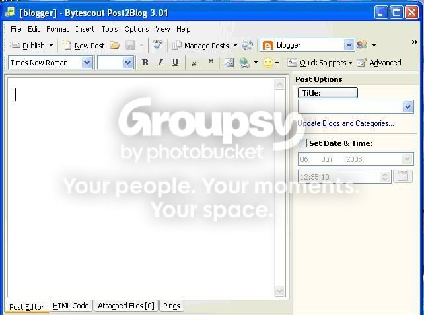
Task: Click the editor scrollbar up arrow
Action: (279, 84)
